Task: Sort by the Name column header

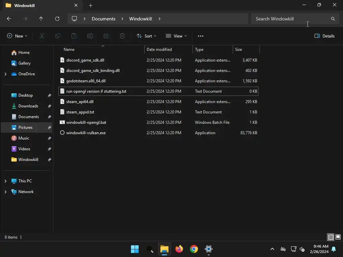Action: pos(101,50)
